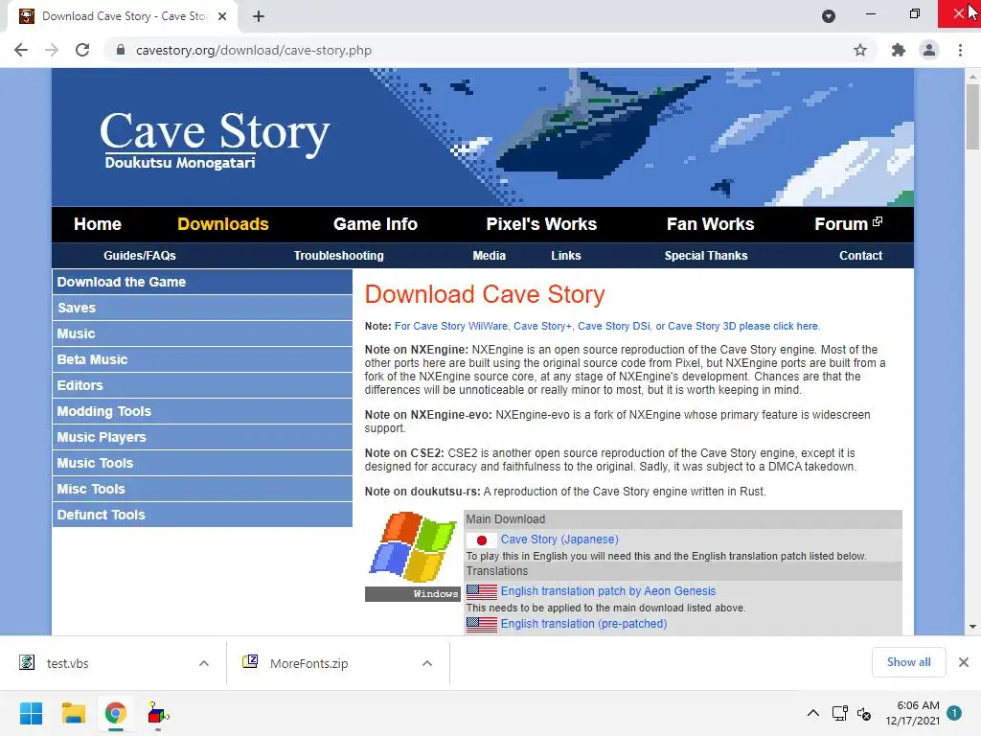The height and width of the screenshot is (736, 981).
Task: Open Pixel's Works section
Action: coord(542,224)
